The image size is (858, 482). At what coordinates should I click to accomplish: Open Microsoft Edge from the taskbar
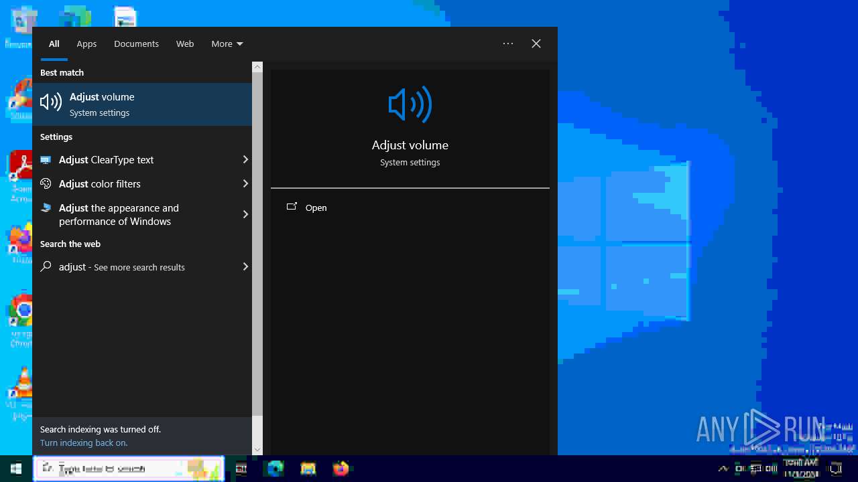(x=275, y=469)
